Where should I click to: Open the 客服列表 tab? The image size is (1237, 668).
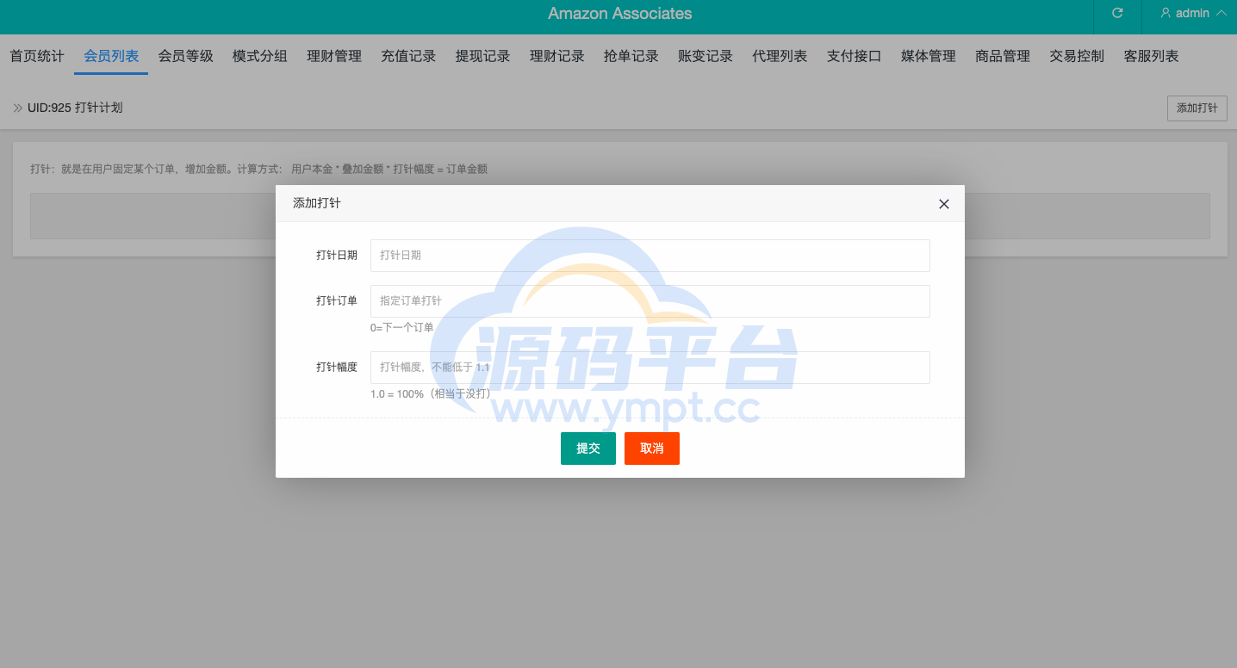tap(1152, 56)
